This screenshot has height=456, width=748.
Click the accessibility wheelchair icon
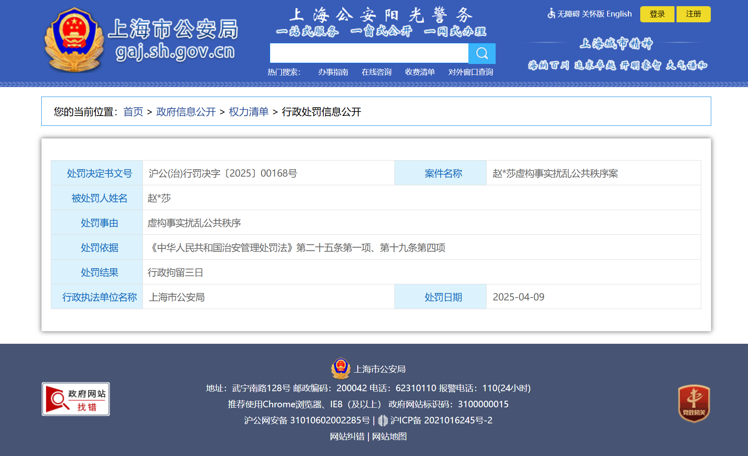coord(551,14)
